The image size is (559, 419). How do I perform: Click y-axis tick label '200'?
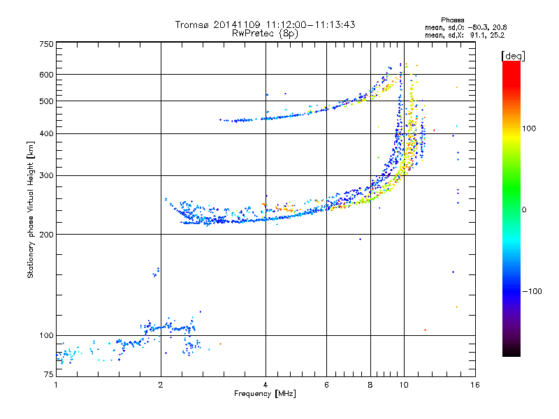coord(46,235)
